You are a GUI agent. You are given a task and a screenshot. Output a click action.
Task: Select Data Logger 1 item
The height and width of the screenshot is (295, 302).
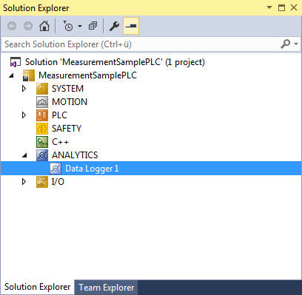pyautogui.click(x=92, y=169)
